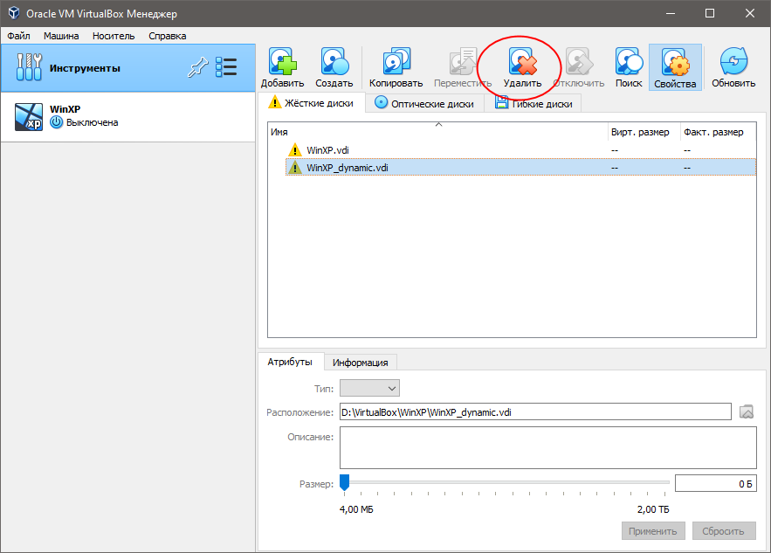
Task: Browse for disk location folder icon
Action: coord(747,411)
